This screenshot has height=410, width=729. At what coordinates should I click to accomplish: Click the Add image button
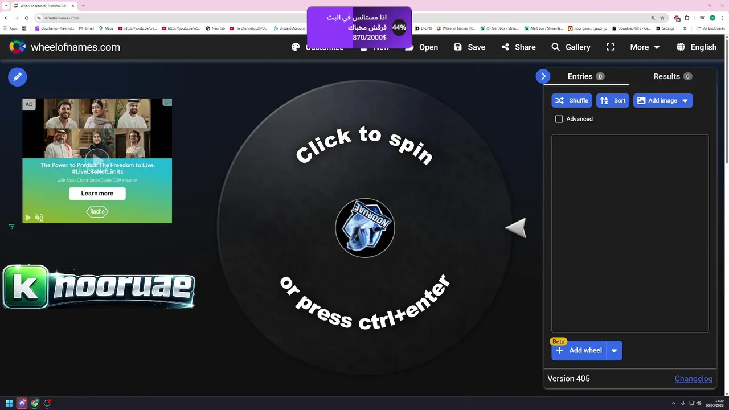657,101
